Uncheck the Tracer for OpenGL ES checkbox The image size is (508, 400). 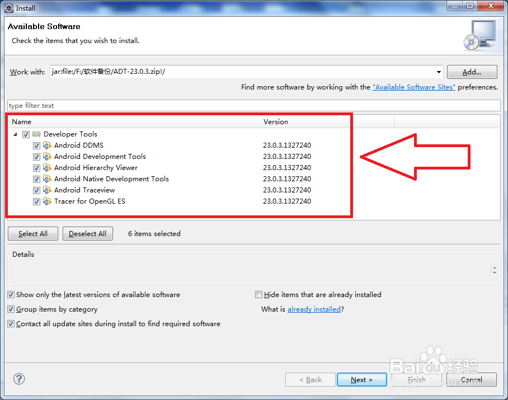[36, 202]
